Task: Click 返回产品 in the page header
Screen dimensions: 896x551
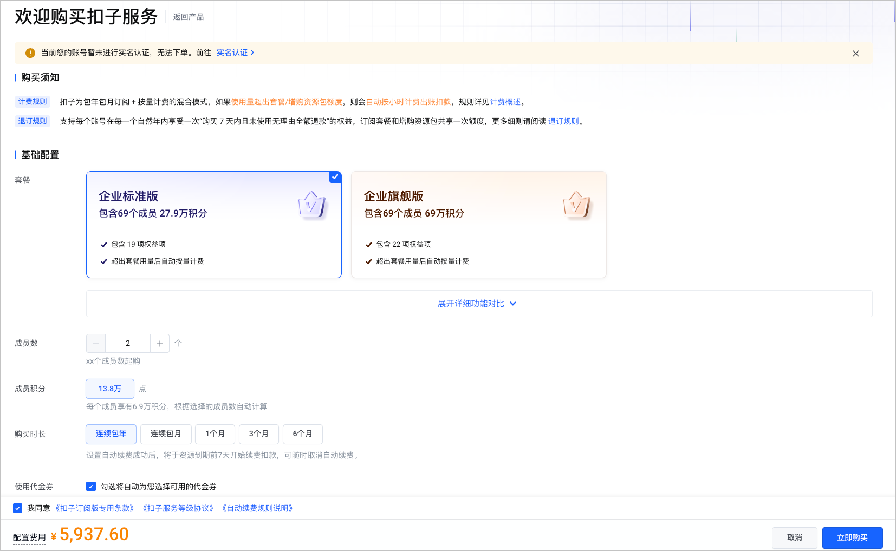Action: pyautogui.click(x=188, y=17)
